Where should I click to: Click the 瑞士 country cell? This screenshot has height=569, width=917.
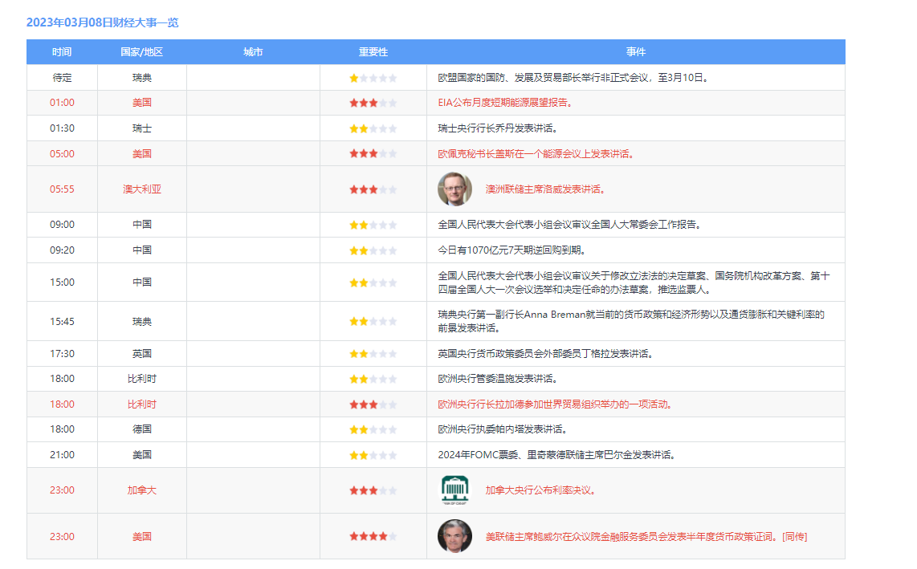(141, 128)
